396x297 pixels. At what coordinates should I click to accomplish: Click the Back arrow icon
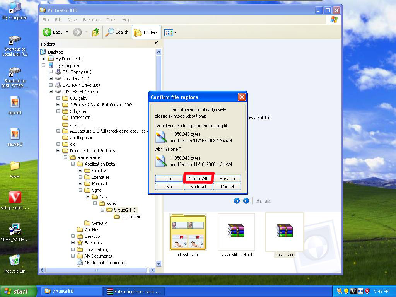pos(47,32)
